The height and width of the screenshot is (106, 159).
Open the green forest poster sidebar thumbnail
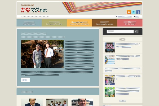pos(110,92)
